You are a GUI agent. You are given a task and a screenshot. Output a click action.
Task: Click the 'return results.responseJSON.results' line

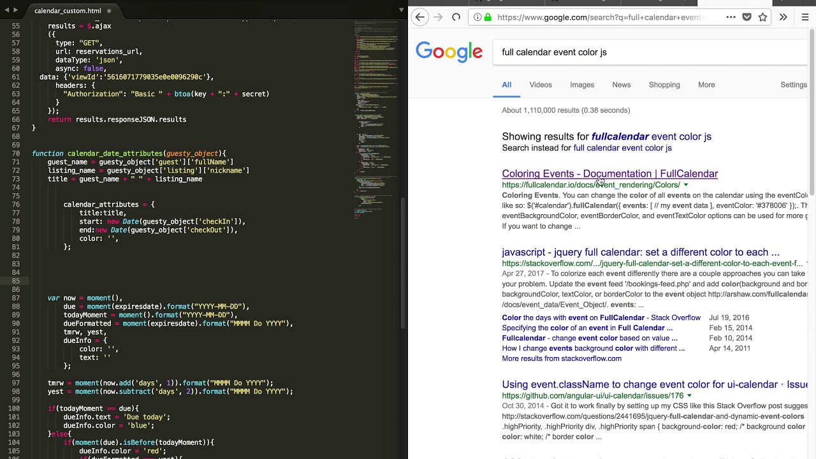click(x=117, y=119)
